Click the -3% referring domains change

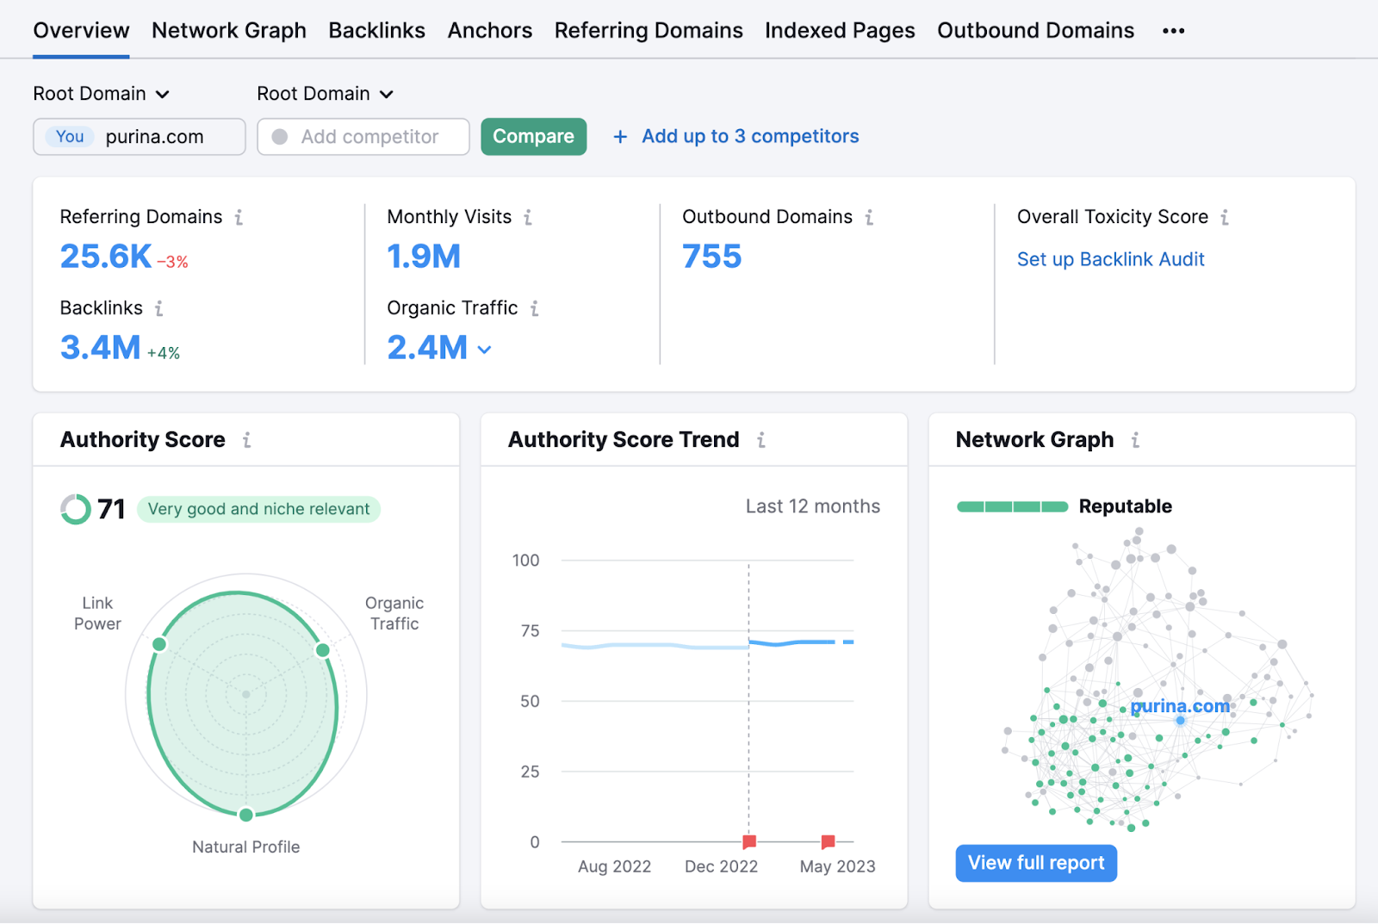172,263
